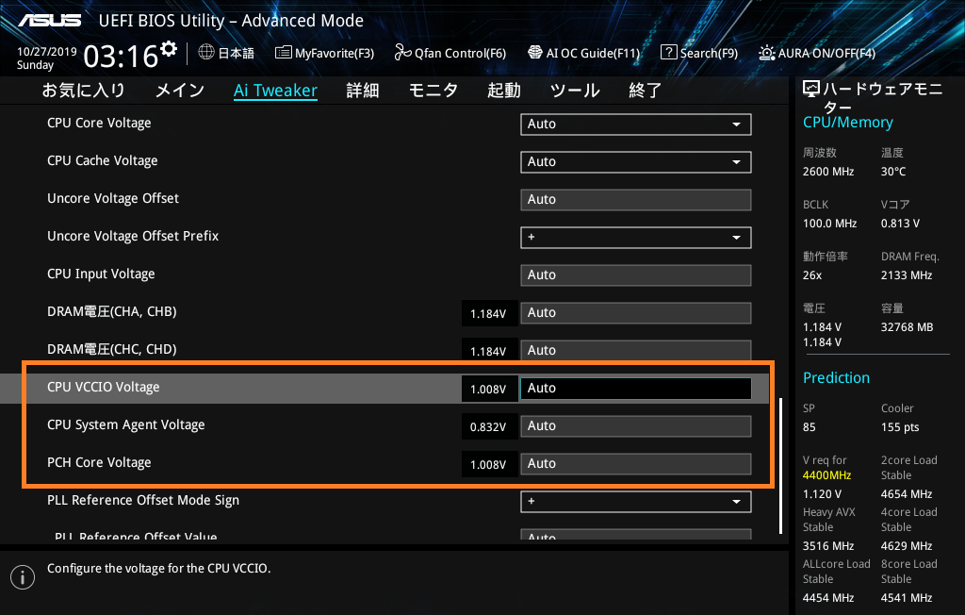Open the 終了 tab

(x=645, y=91)
